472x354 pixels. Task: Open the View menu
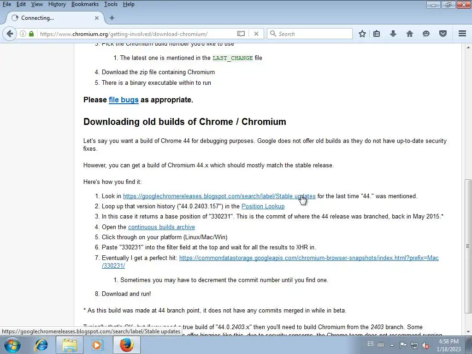[37, 4]
